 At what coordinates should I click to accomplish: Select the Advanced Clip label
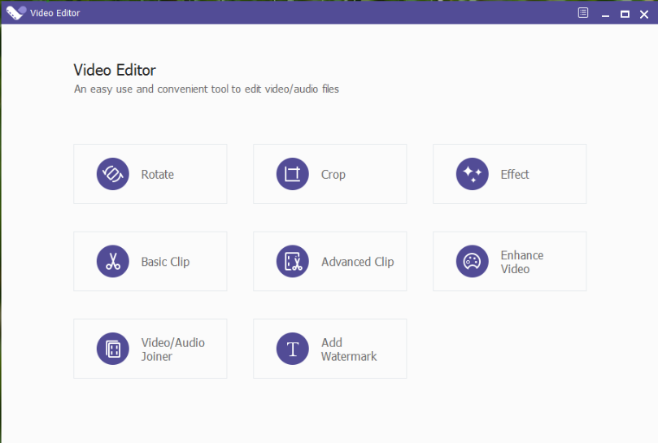pyautogui.click(x=358, y=262)
